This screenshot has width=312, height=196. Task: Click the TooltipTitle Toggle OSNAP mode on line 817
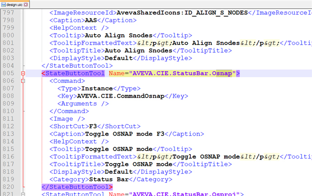[x=138, y=164]
